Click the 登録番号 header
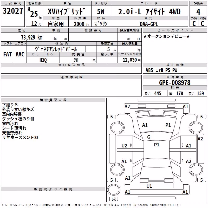208x208 pixels. click(x=93, y=30)
